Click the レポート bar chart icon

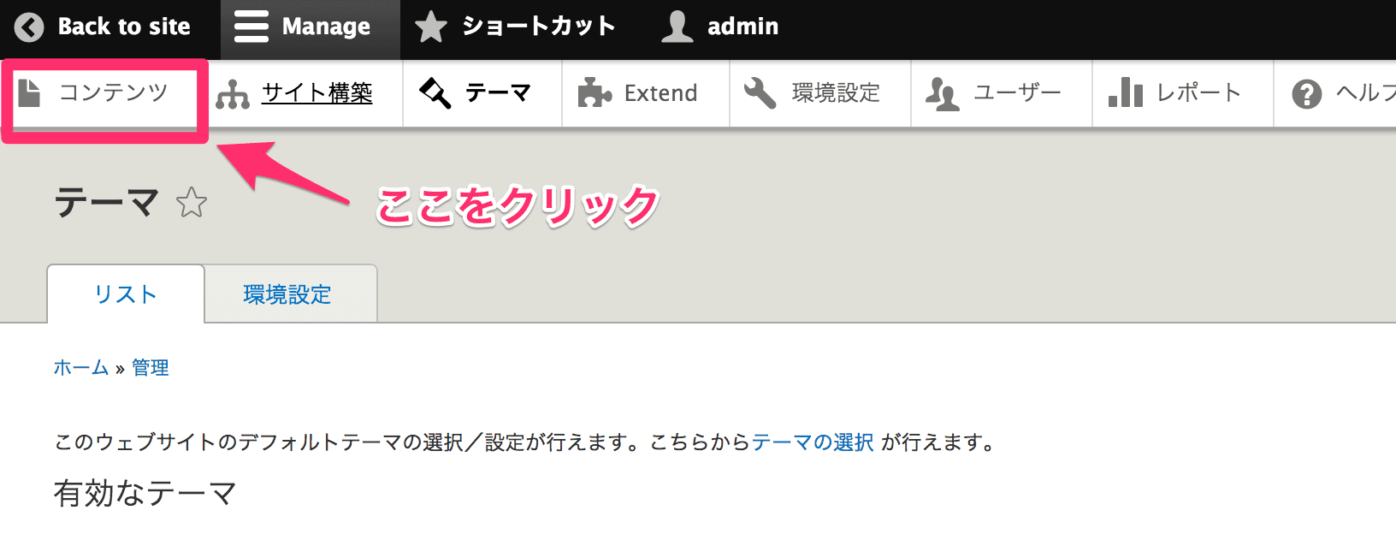click(x=1125, y=92)
